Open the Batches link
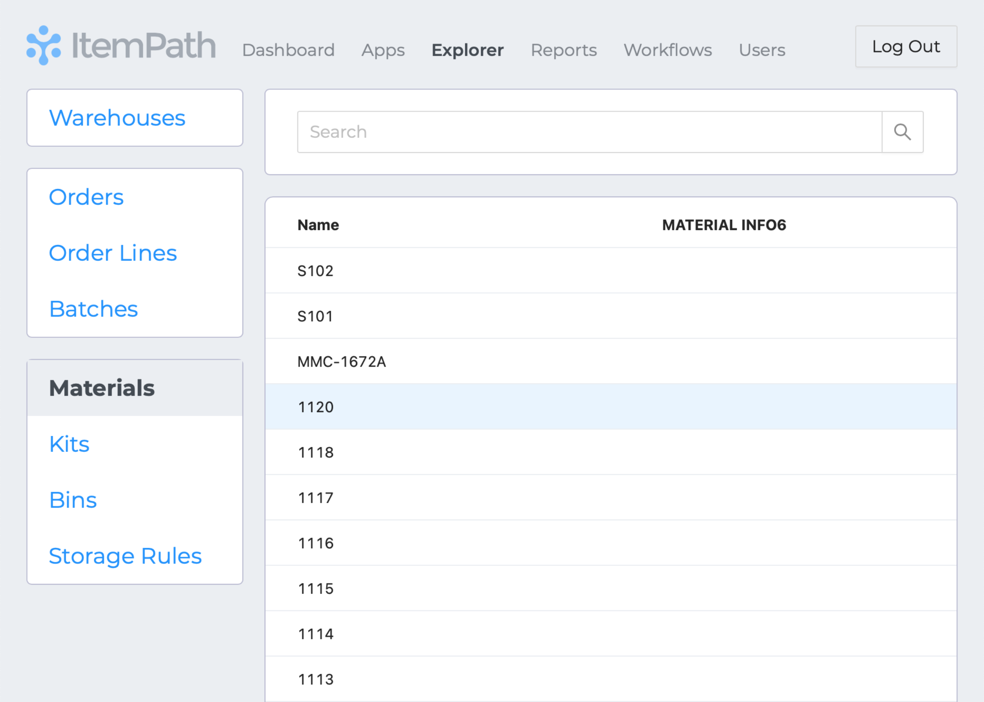Image resolution: width=984 pixels, height=702 pixels. 94,309
